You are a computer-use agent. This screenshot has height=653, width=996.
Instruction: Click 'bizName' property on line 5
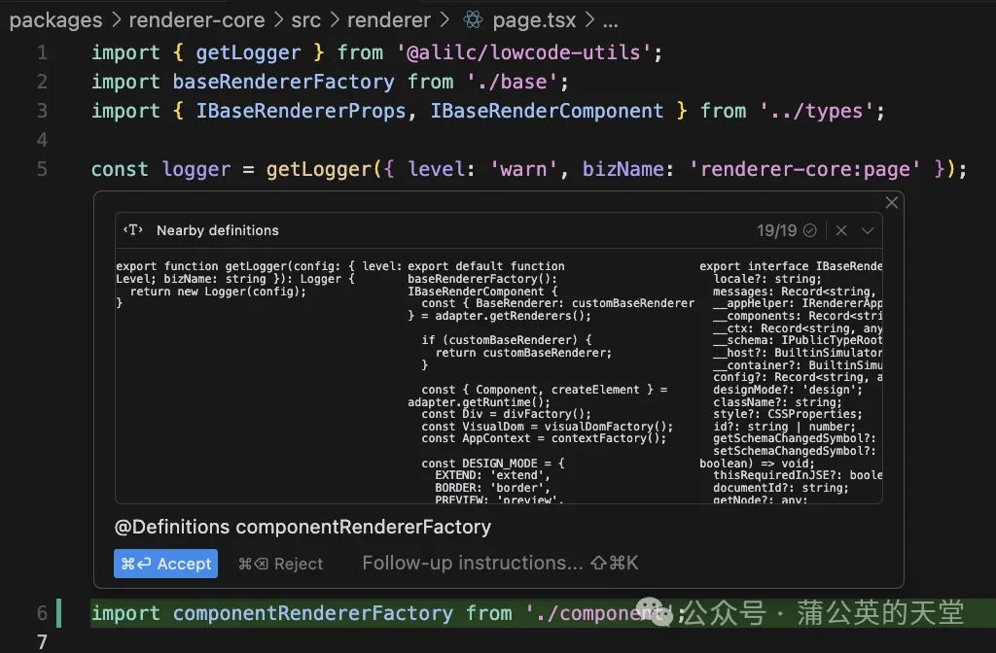tap(623, 169)
